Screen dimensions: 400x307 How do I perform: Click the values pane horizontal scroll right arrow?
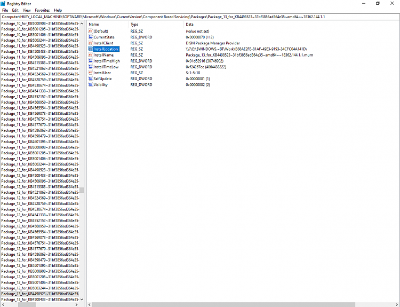coord(397,304)
